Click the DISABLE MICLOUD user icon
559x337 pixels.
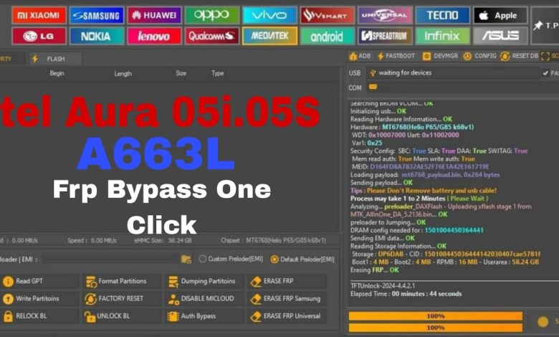tap(173, 299)
